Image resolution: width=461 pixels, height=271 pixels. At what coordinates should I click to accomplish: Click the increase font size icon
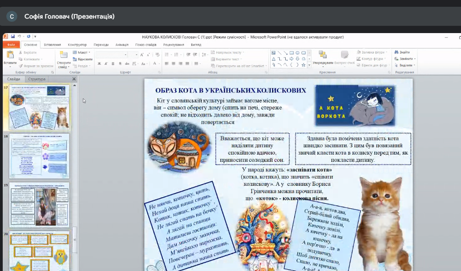tap(142, 54)
